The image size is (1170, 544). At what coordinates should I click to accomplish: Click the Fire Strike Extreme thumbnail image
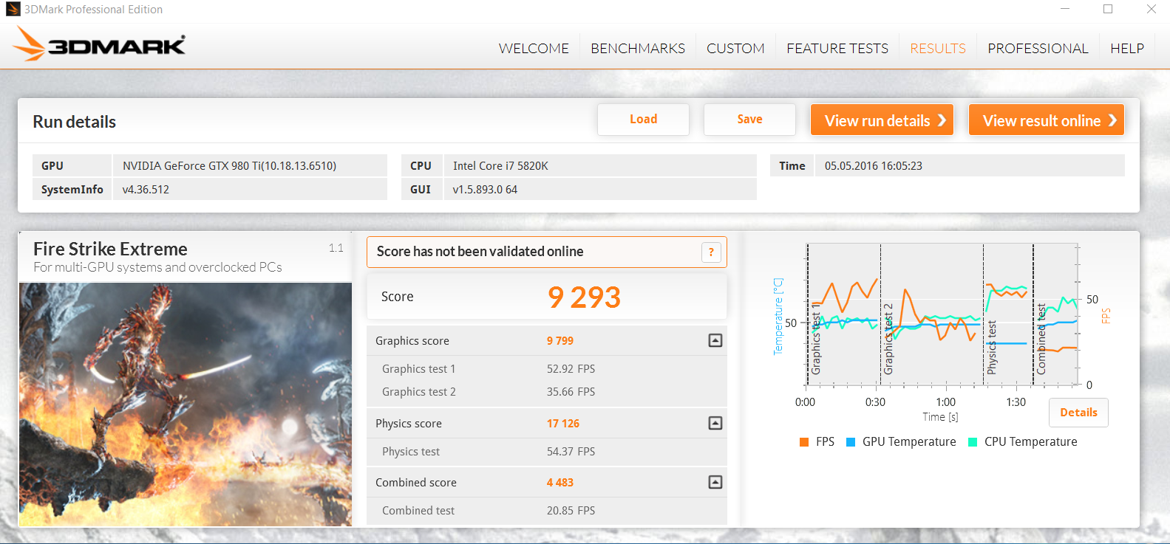click(x=186, y=404)
